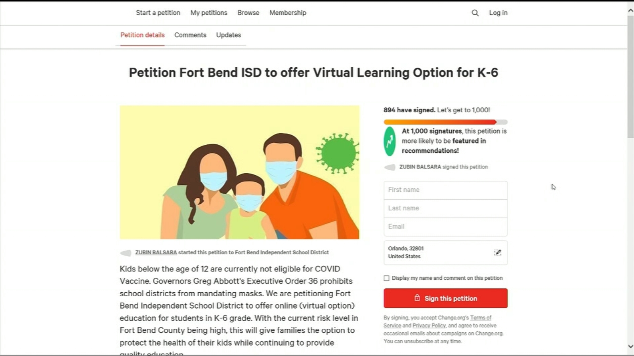The image size is (634, 356).
Task: Click scrollbar down arrow
Action: pyautogui.click(x=630, y=346)
